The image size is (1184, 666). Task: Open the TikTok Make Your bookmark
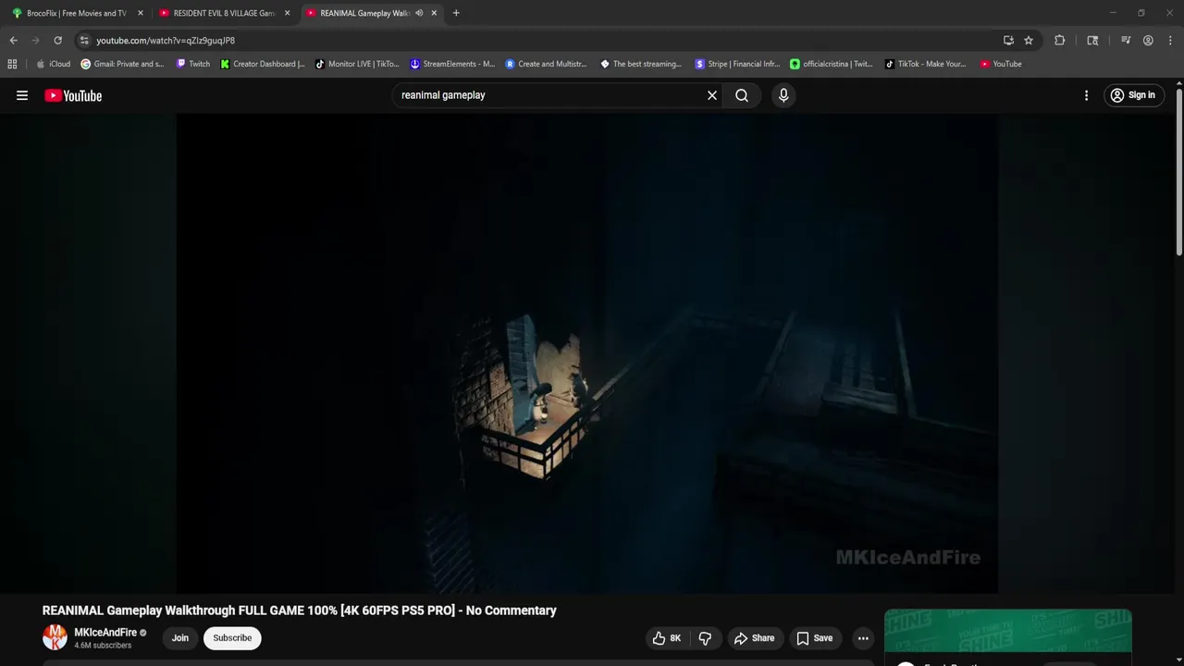coord(925,64)
